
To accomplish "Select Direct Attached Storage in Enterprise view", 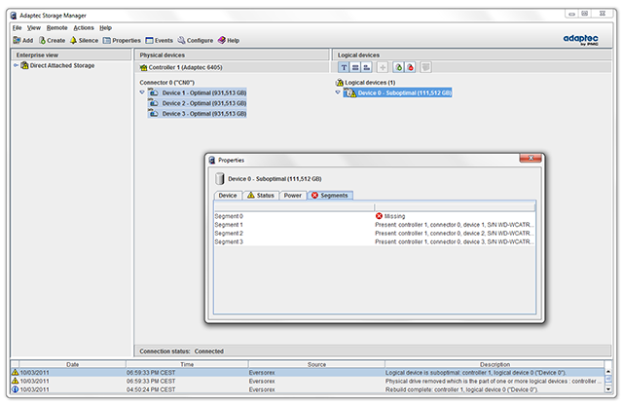I will tap(62, 65).
